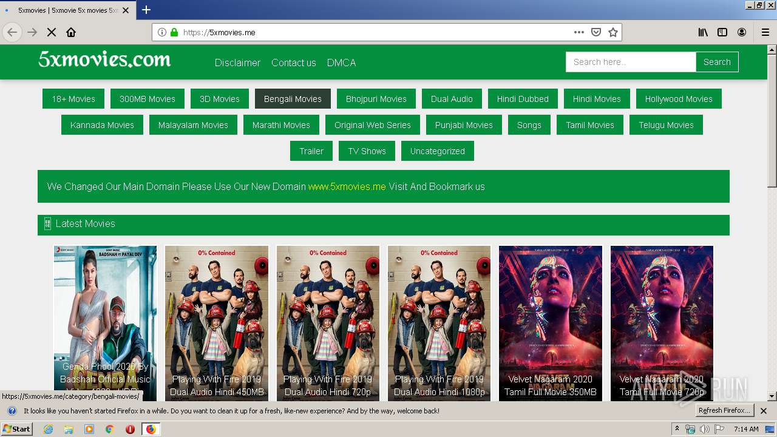Open Telugu Movies category
The image size is (777, 437).
[666, 125]
